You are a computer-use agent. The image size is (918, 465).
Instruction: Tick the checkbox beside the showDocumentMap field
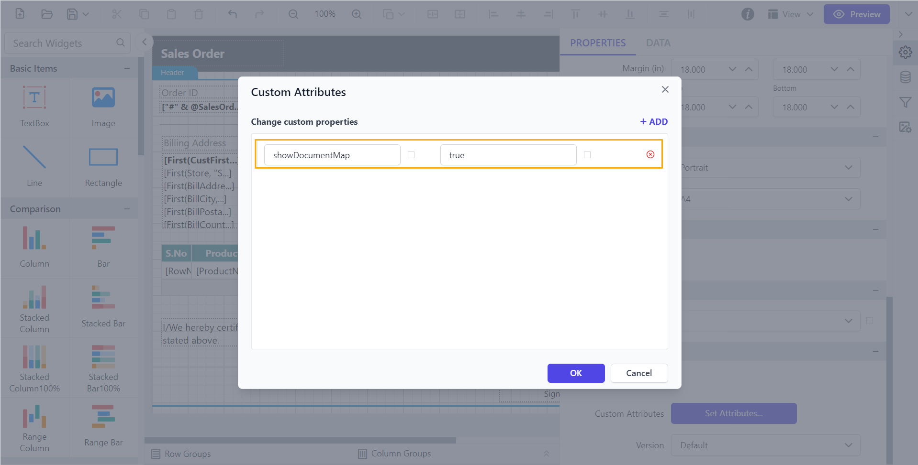411,154
